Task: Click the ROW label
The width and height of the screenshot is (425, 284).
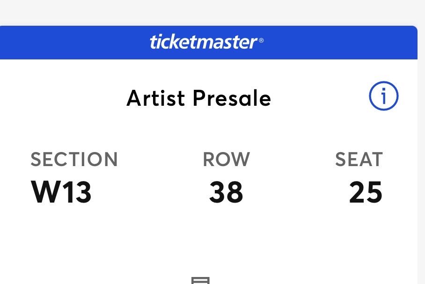Action: pos(226,160)
